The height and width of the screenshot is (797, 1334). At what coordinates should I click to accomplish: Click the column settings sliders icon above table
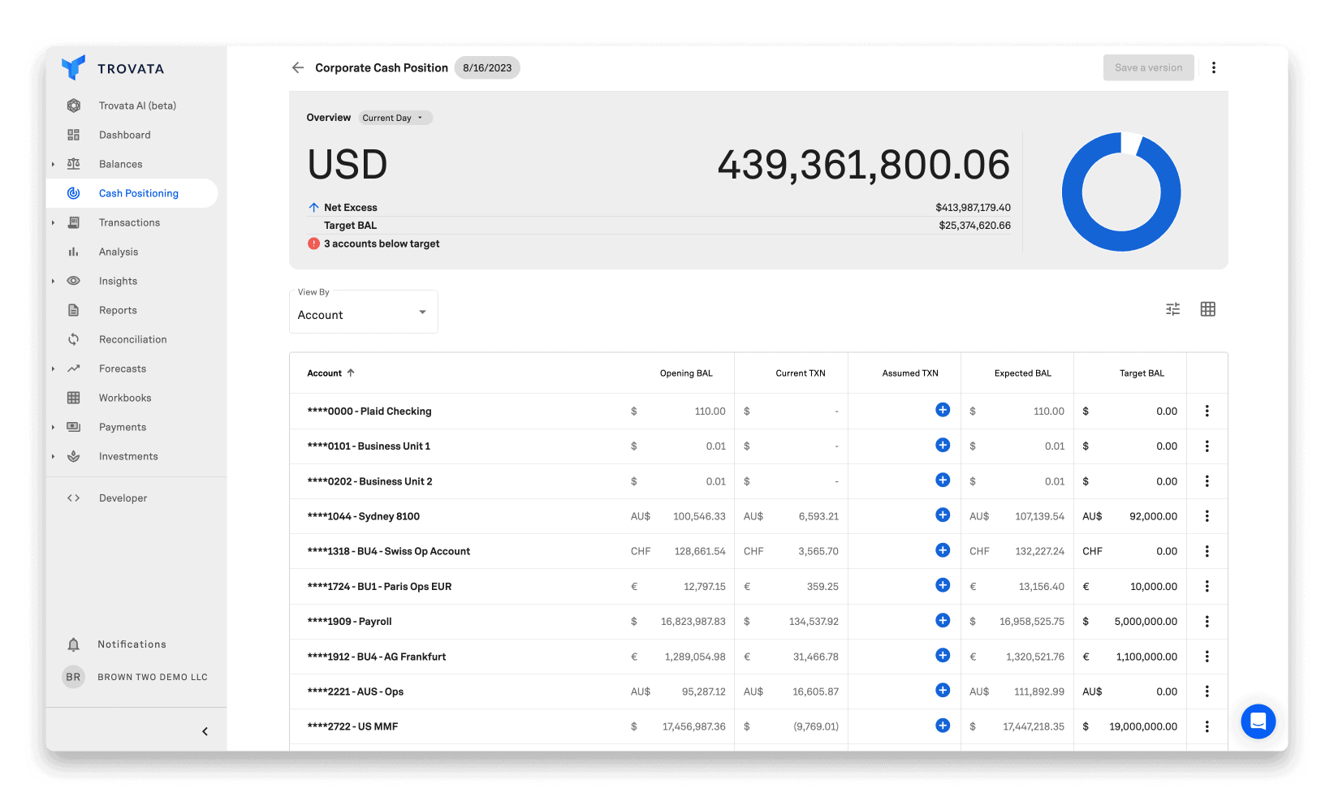click(x=1172, y=308)
